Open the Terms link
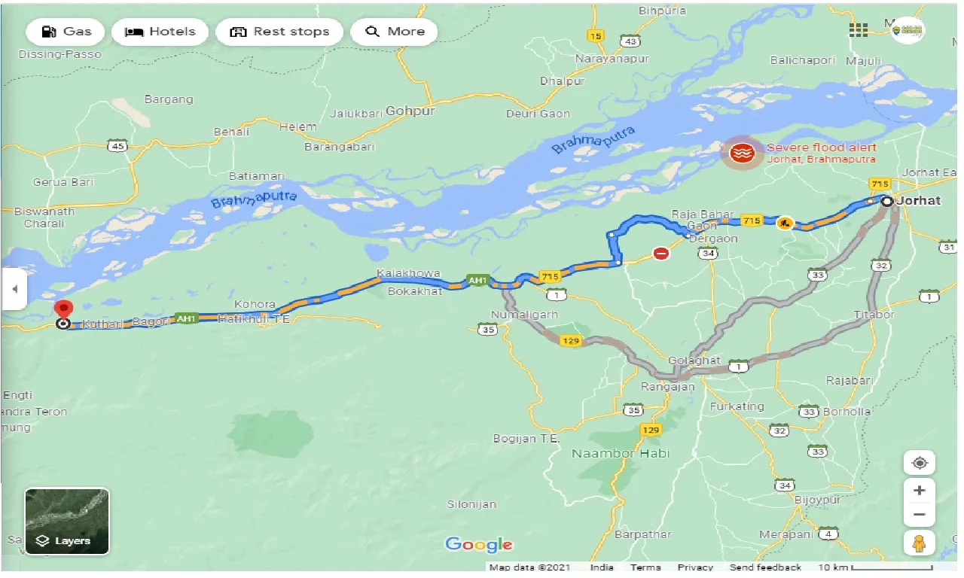 click(645, 567)
